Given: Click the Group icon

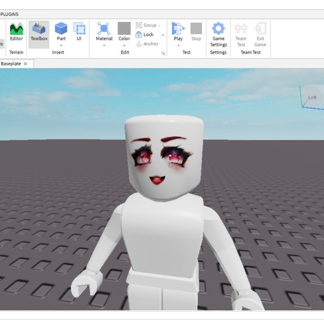Looking at the screenshot, I should click(139, 25).
